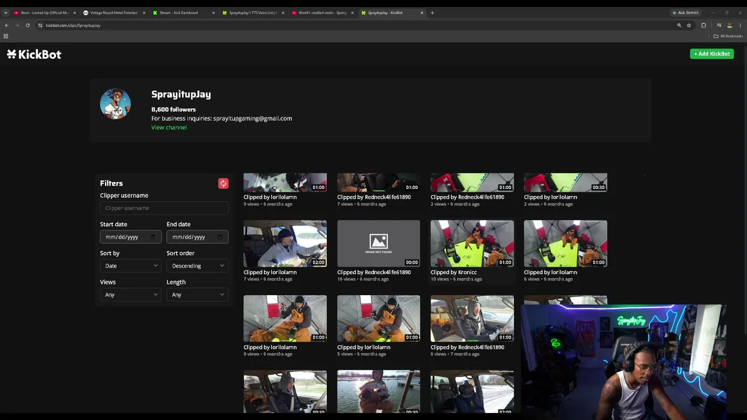The image size is (747, 420).
Task: Expand the Sort by Date dropdown
Action: [x=131, y=266]
